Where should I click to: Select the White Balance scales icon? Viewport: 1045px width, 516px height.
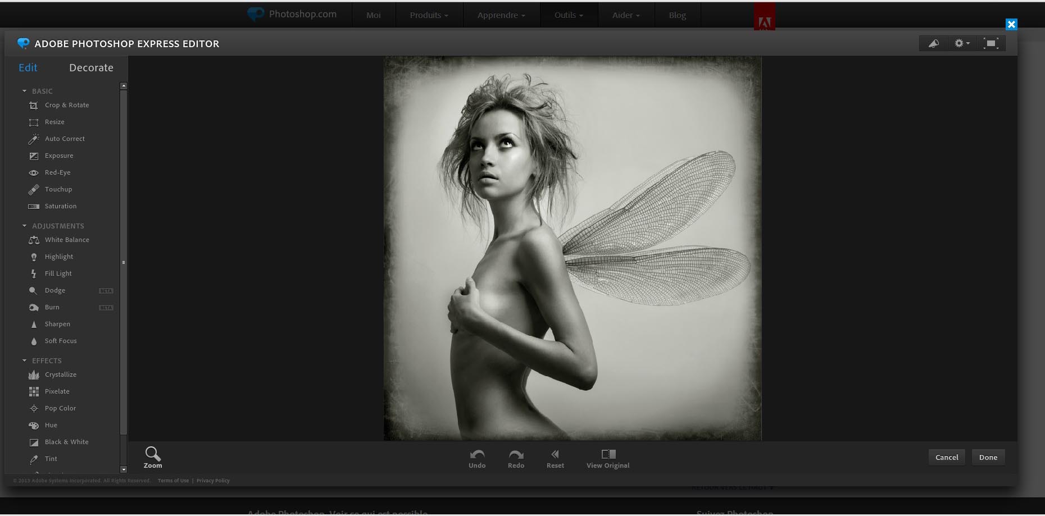coord(34,240)
